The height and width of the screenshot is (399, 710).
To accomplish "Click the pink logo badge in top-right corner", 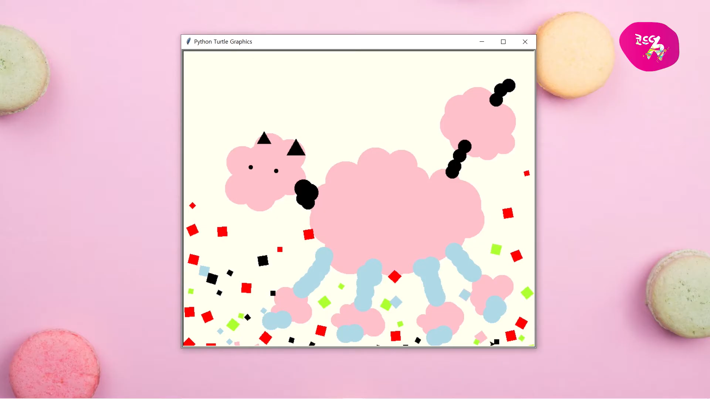I will pos(649,47).
